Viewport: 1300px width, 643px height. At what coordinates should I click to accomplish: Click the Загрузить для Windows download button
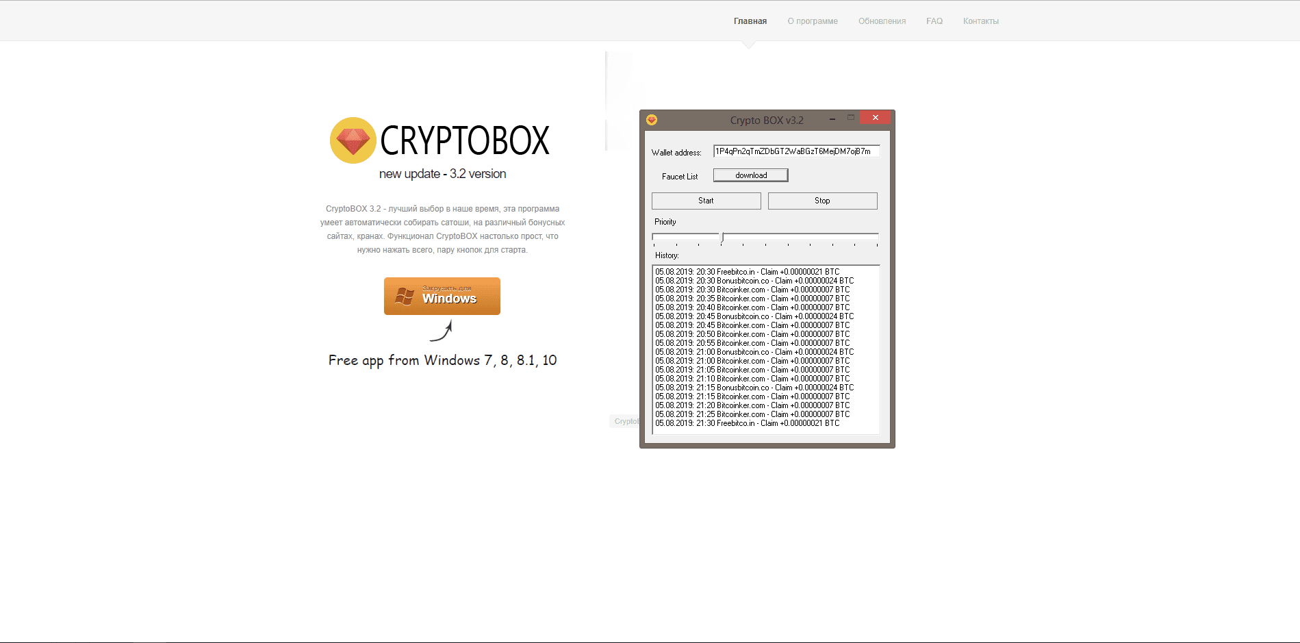pyautogui.click(x=442, y=296)
